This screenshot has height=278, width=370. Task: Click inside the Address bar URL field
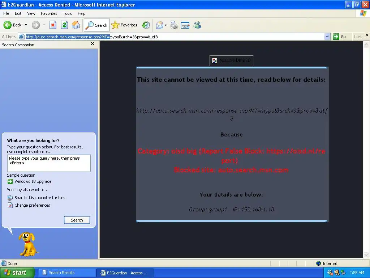[x=175, y=37]
